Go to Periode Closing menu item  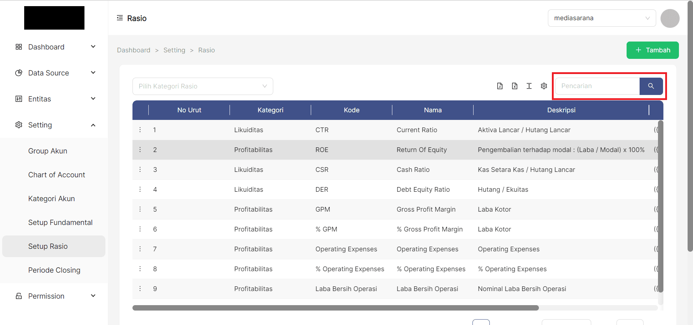tap(54, 270)
